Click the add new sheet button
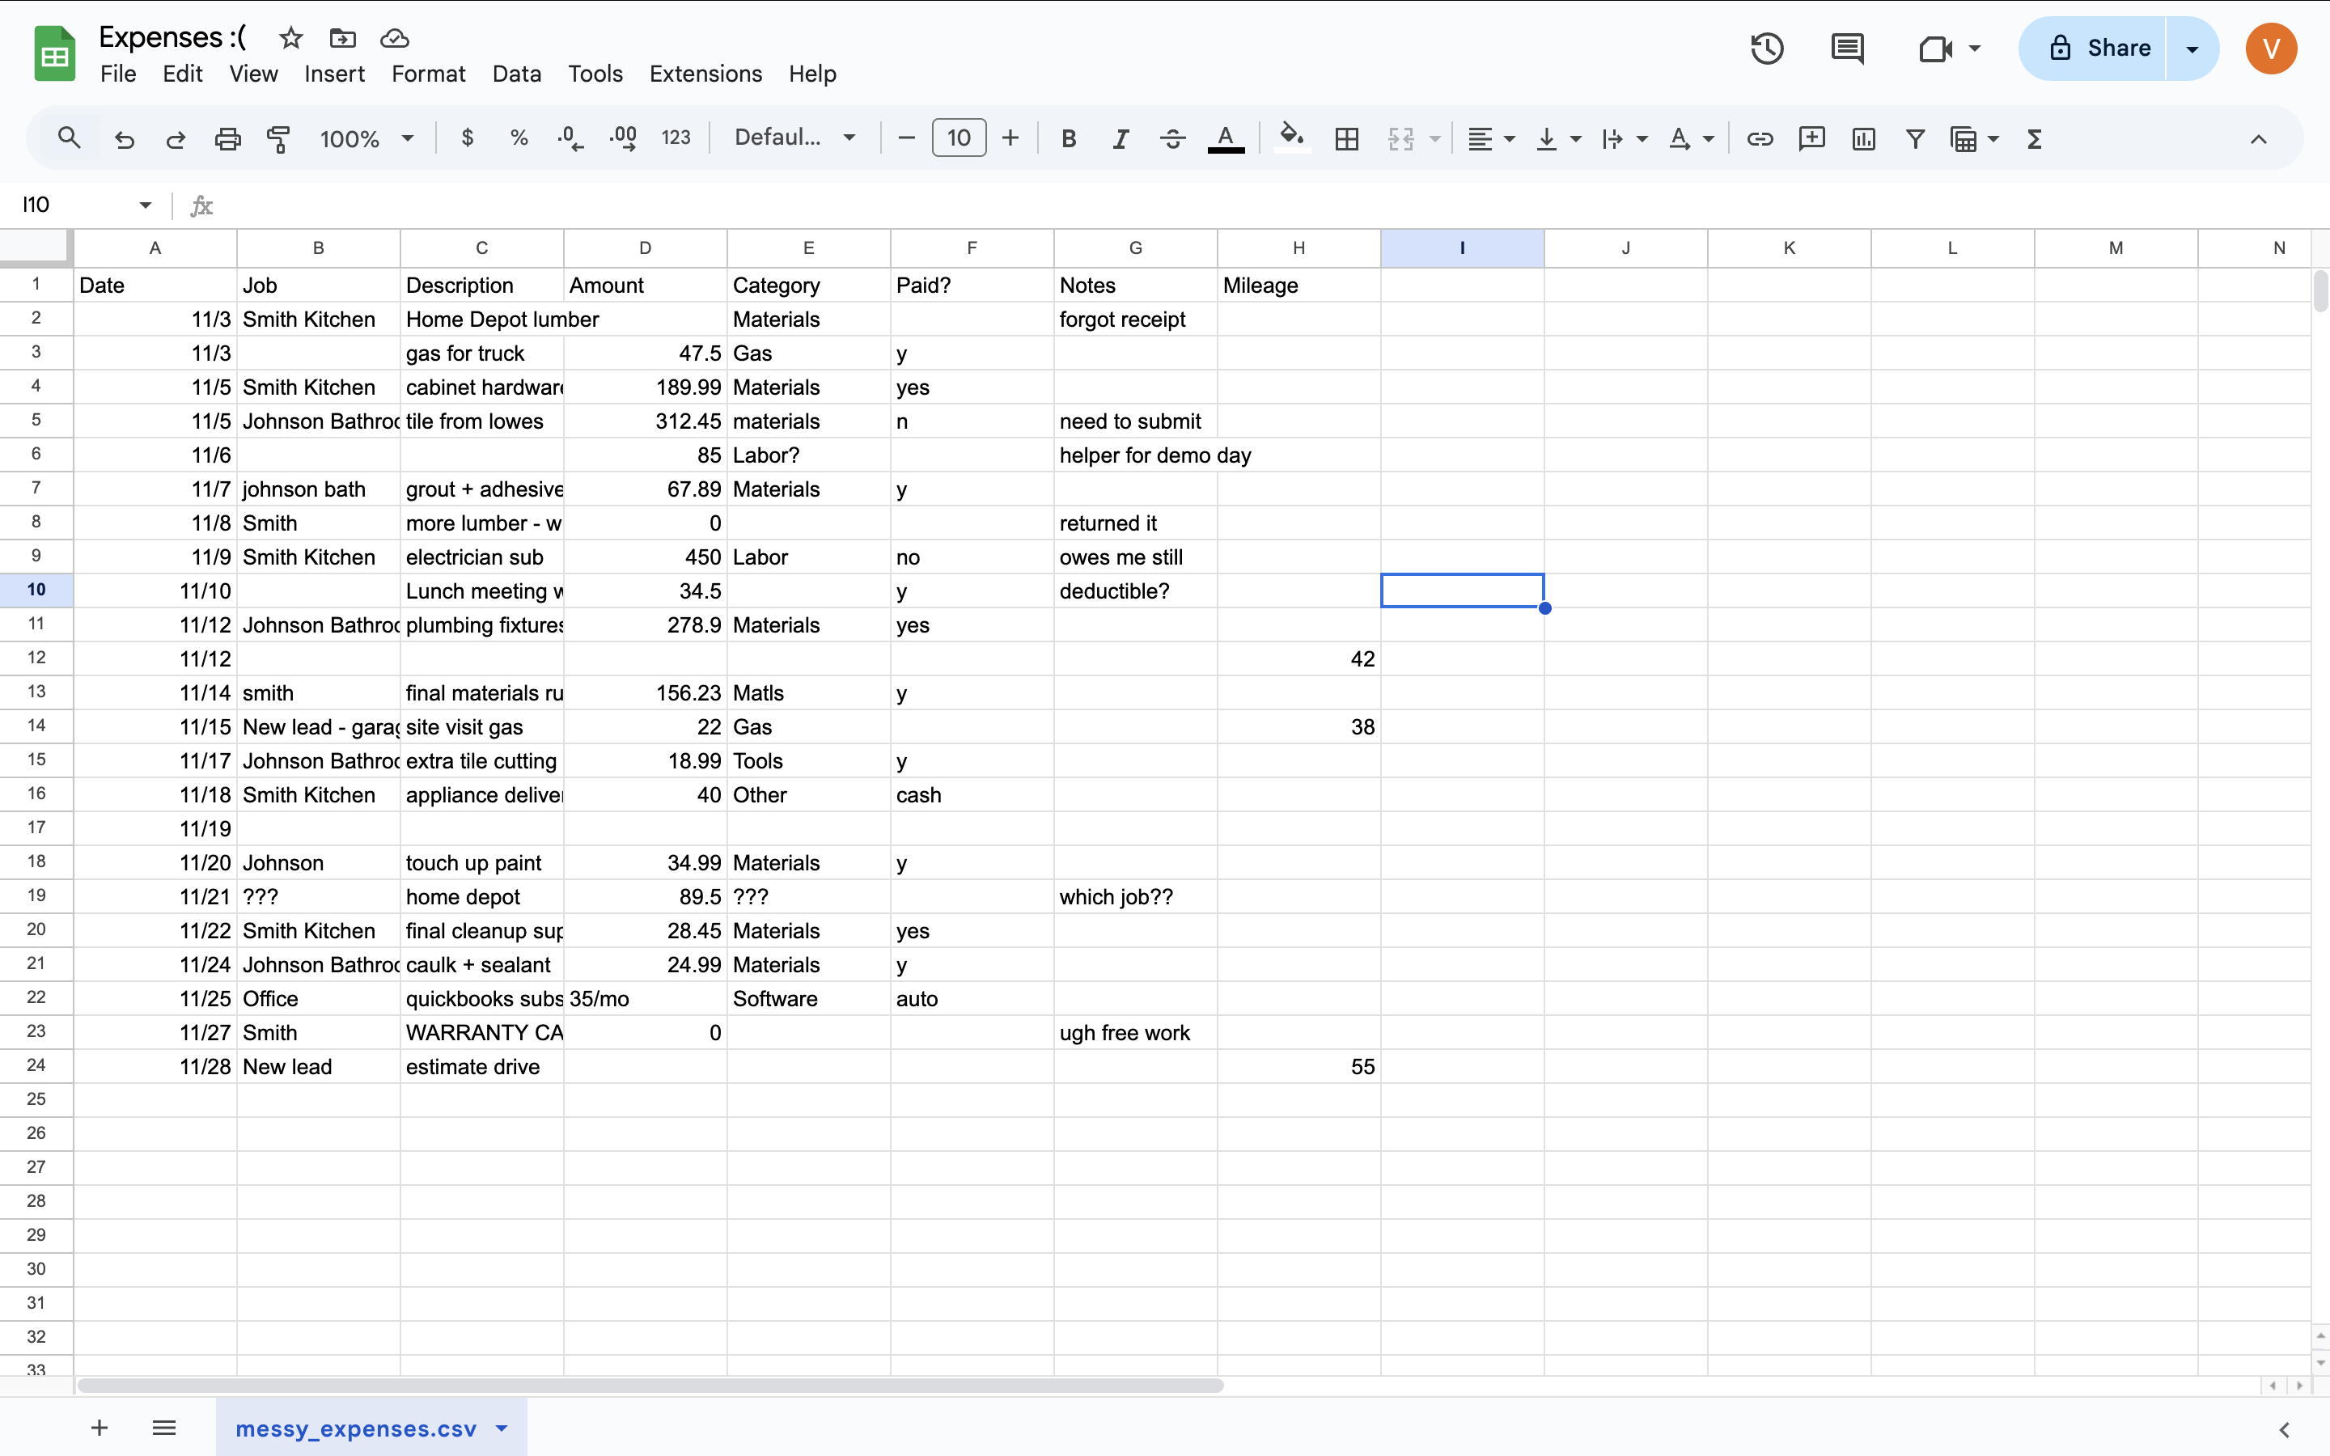 tap(100, 1428)
